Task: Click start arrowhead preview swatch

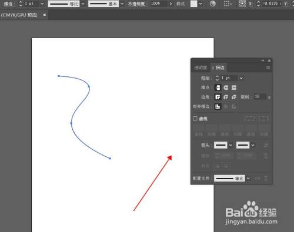Action: click(220, 145)
